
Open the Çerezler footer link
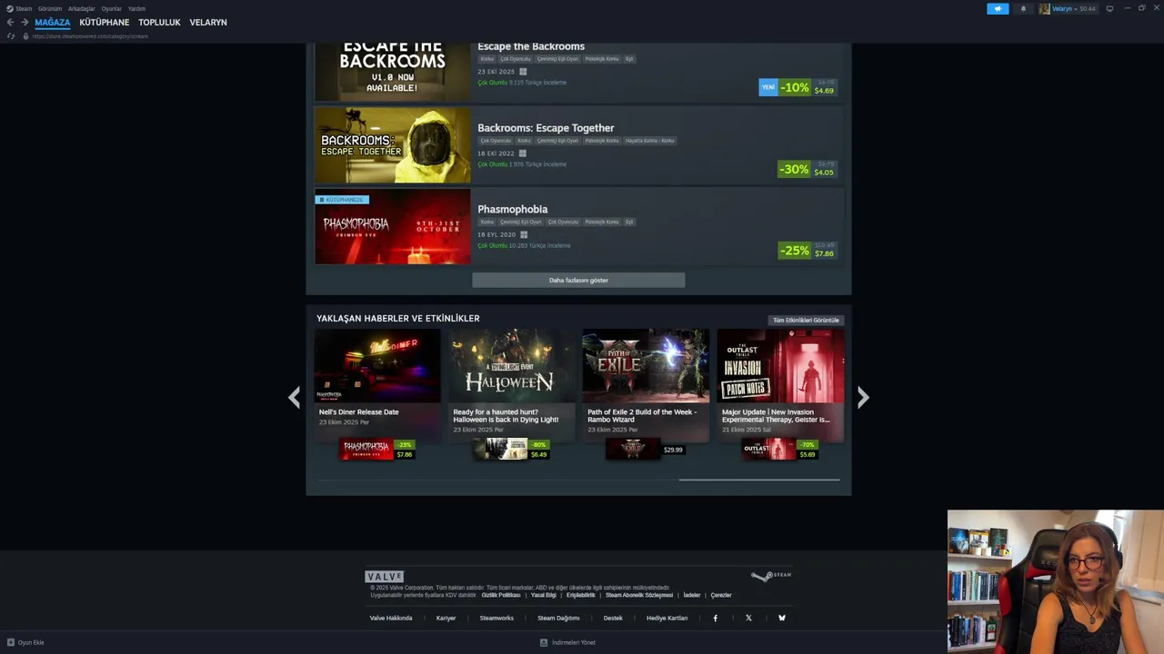click(x=721, y=595)
